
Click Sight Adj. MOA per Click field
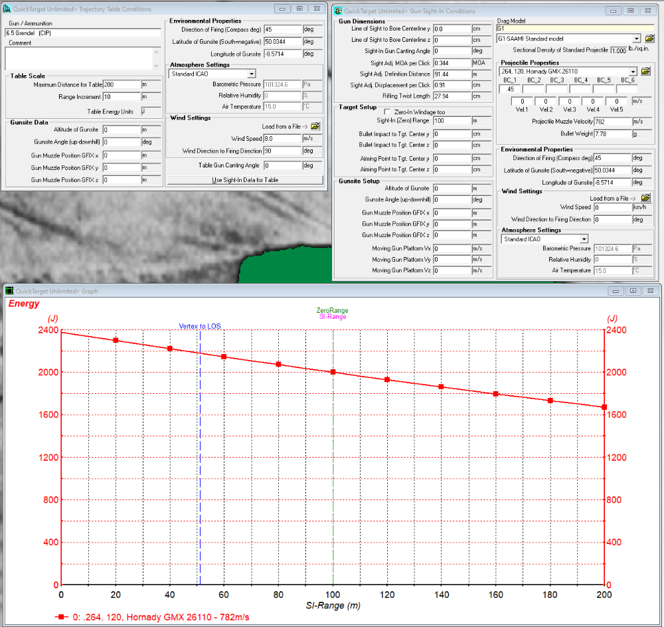click(x=452, y=63)
